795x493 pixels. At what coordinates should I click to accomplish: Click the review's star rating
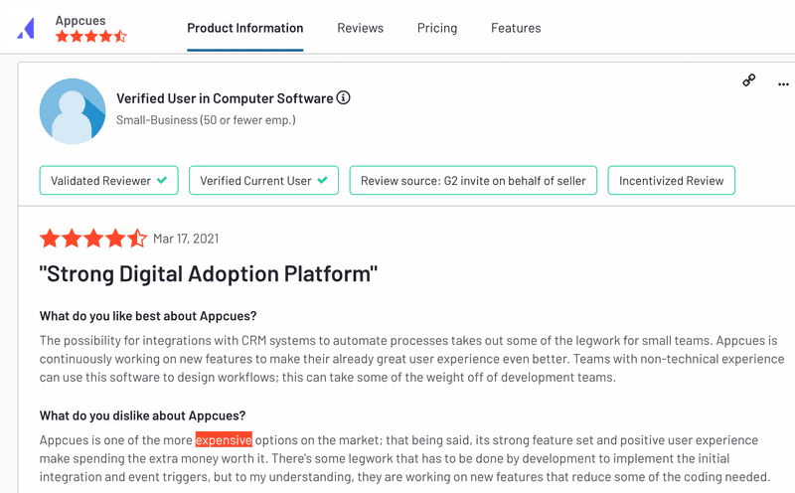(93, 239)
